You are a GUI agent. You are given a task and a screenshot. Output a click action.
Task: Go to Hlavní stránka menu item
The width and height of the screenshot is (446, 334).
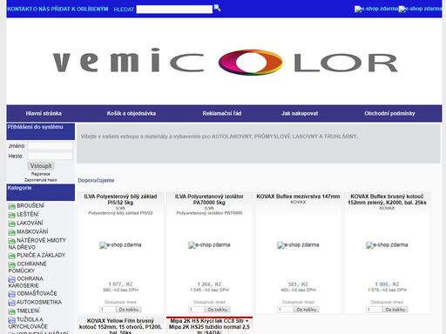[44, 113]
